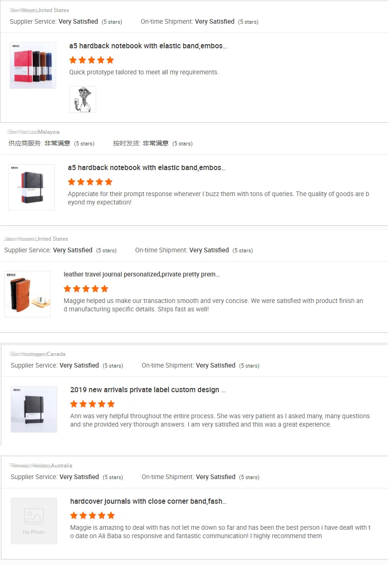Click the blurred reviewer name beside Canada

pos(28,354)
